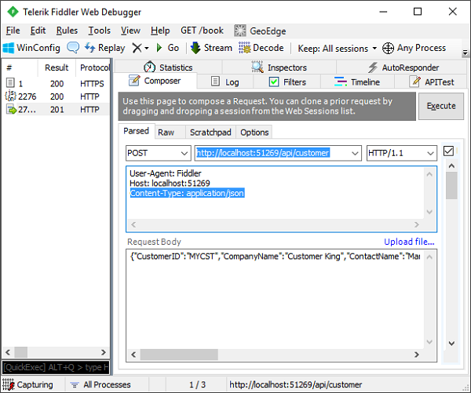Select session 2276 result 200 row
This screenshot has height=393, width=471.
pos(56,96)
